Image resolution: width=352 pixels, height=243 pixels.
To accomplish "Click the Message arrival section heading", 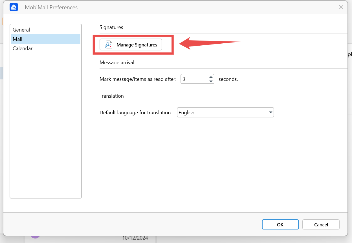I will point(117,63).
